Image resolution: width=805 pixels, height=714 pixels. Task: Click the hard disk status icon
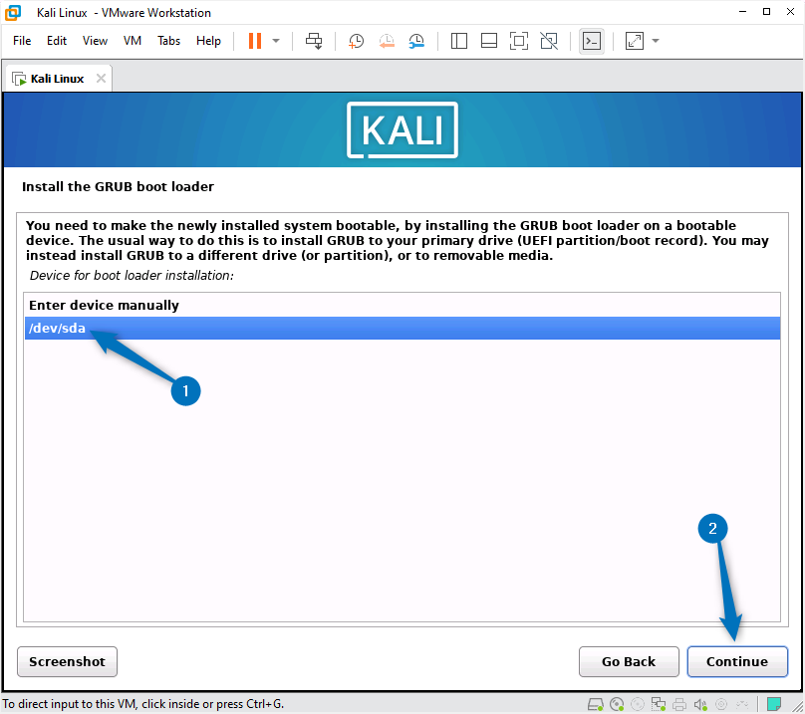tap(595, 704)
